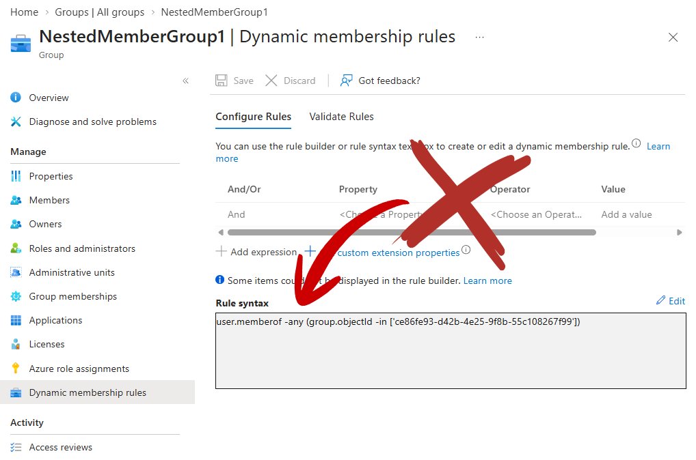The height and width of the screenshot is (460, 696).
Task: Open Azure role assignments
Action: point(79,369)
